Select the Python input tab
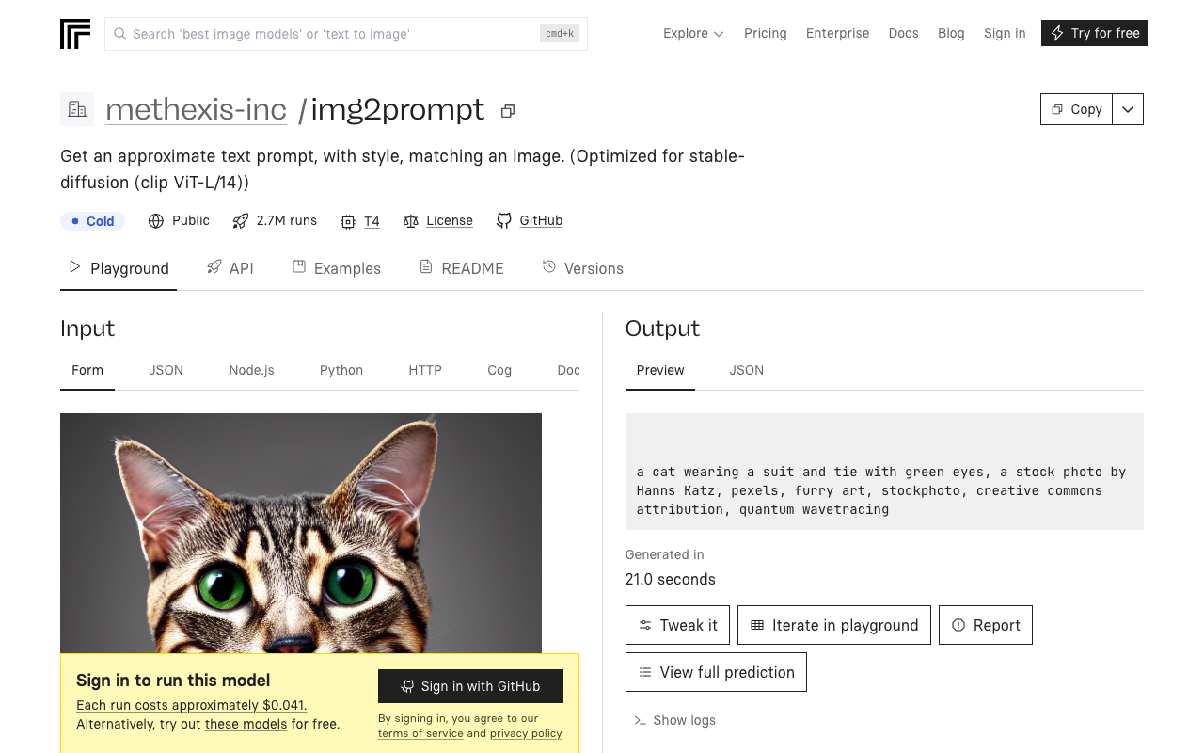Viewport: 1204px width, 753px height. (x=341, y=370)
